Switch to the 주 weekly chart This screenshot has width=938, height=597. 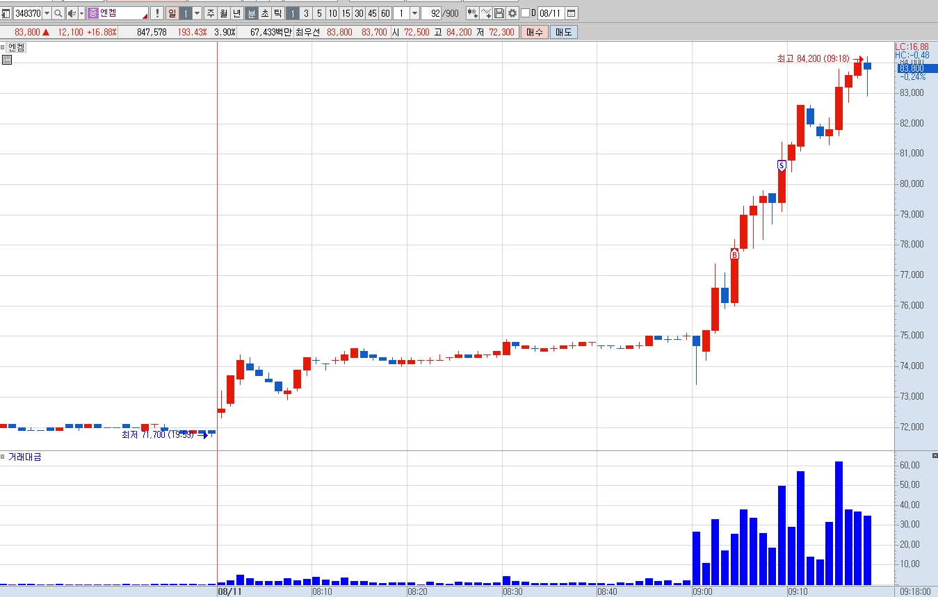tap(211, 13)
